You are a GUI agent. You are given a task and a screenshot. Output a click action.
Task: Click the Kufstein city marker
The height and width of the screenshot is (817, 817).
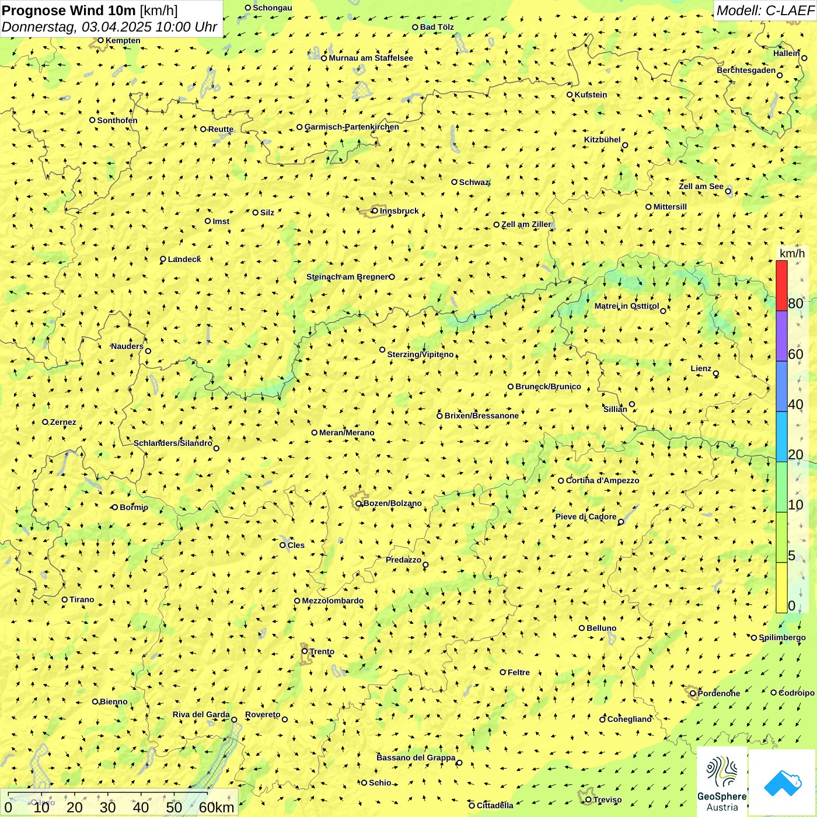(x=570, y=95)
